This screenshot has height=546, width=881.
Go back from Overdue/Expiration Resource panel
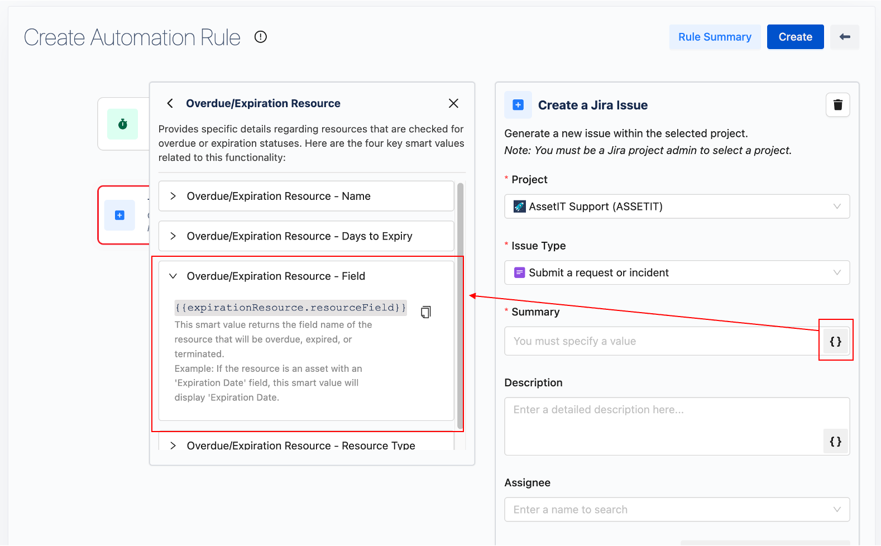(x=170, y=103)
